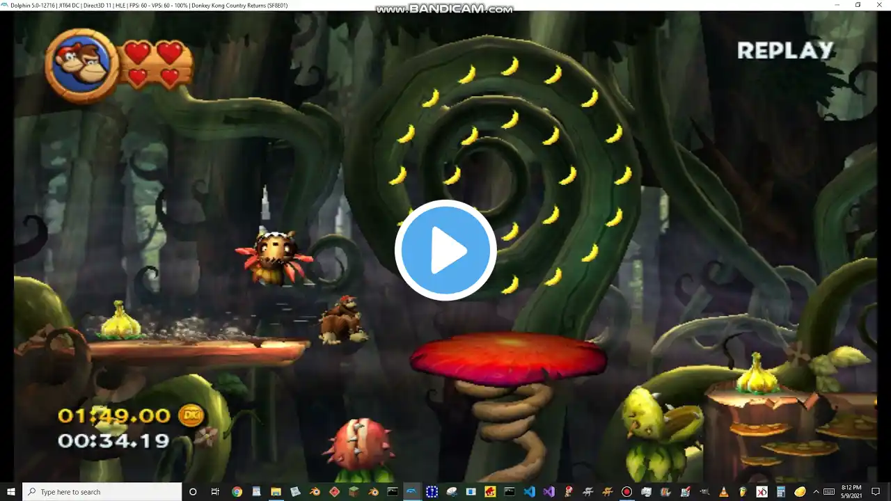Click the REPLAY text in the game
Image resolution: width=891 pixels, height=501 pixels.
pyautogui.click(x=785, y=50)
